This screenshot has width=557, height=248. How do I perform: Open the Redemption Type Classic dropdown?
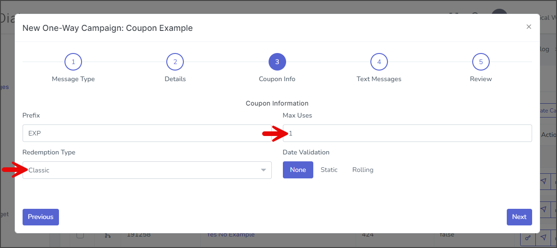coord(147,170)
